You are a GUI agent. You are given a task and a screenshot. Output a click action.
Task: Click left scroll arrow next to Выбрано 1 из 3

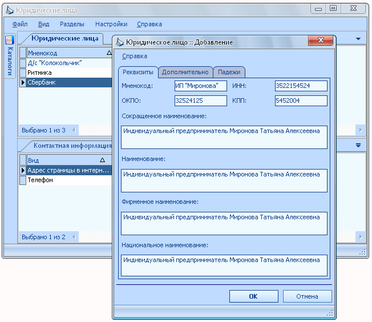pyautogui.click(x=74, y=130)
